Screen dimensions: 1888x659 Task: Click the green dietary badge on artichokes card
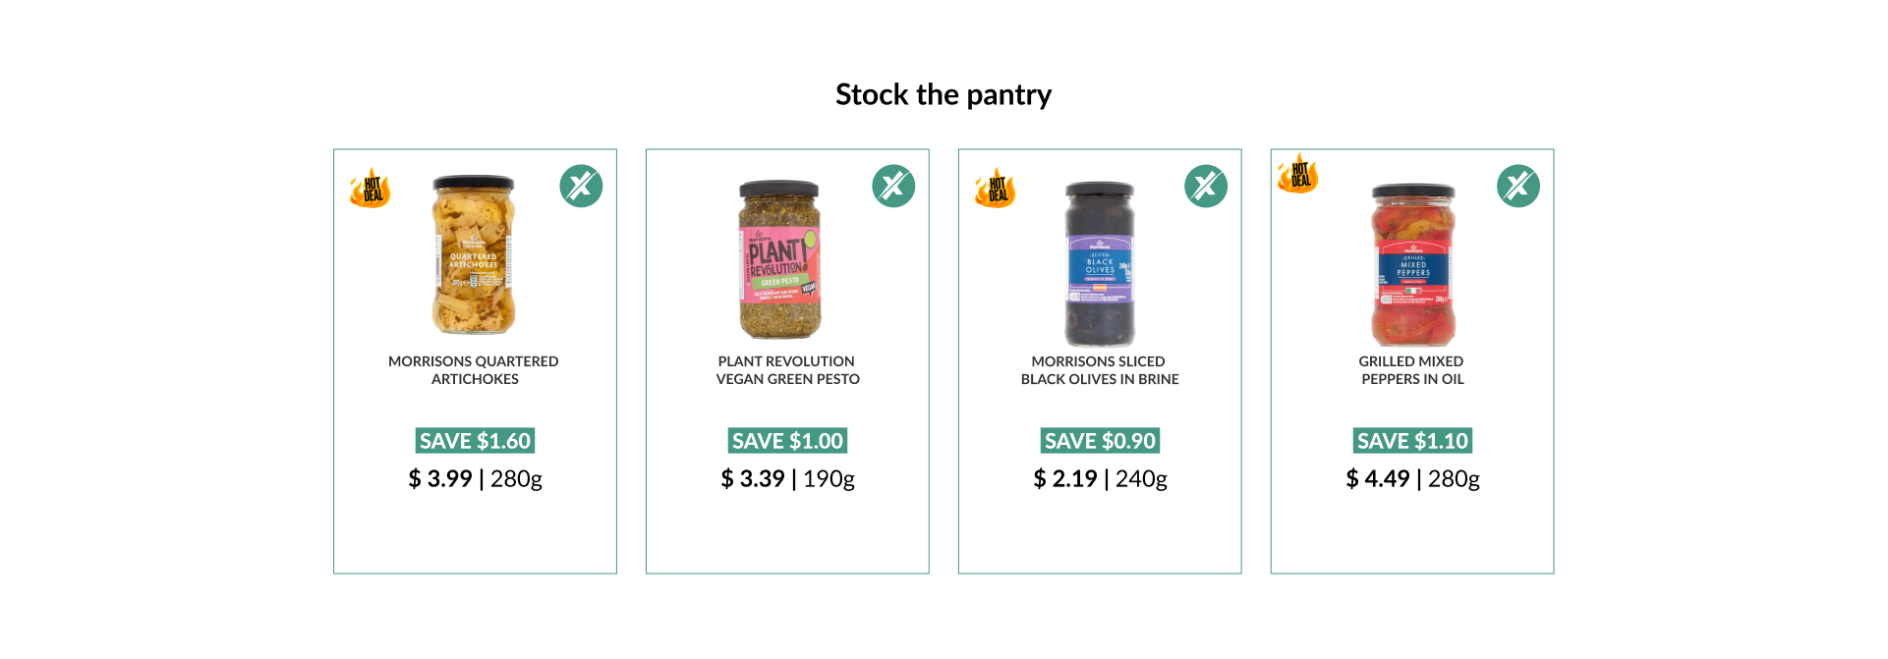point(581,186)
